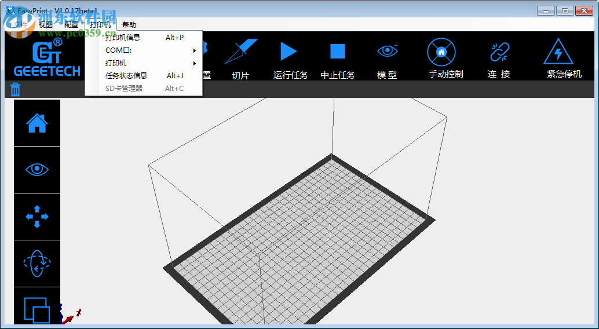The height and width of the screenshot is (329, 599).
Task: Click the home view icon in sidebar
Action: tap(37, 123)
